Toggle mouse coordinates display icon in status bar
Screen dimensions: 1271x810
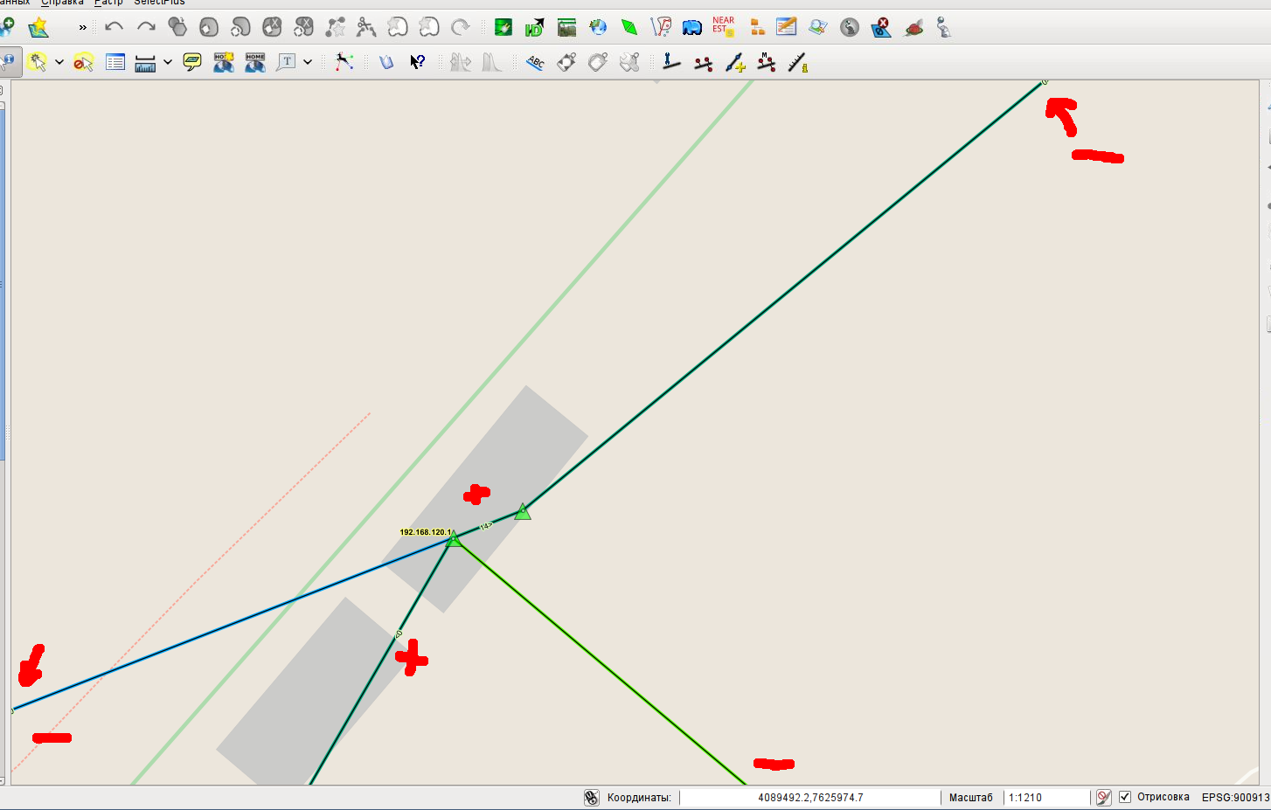592,798
